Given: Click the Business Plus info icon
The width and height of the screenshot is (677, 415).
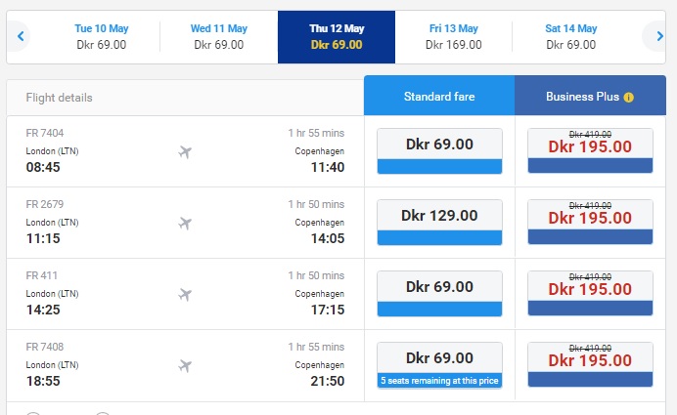Looking at the screenshot, I should click(629, 98).
